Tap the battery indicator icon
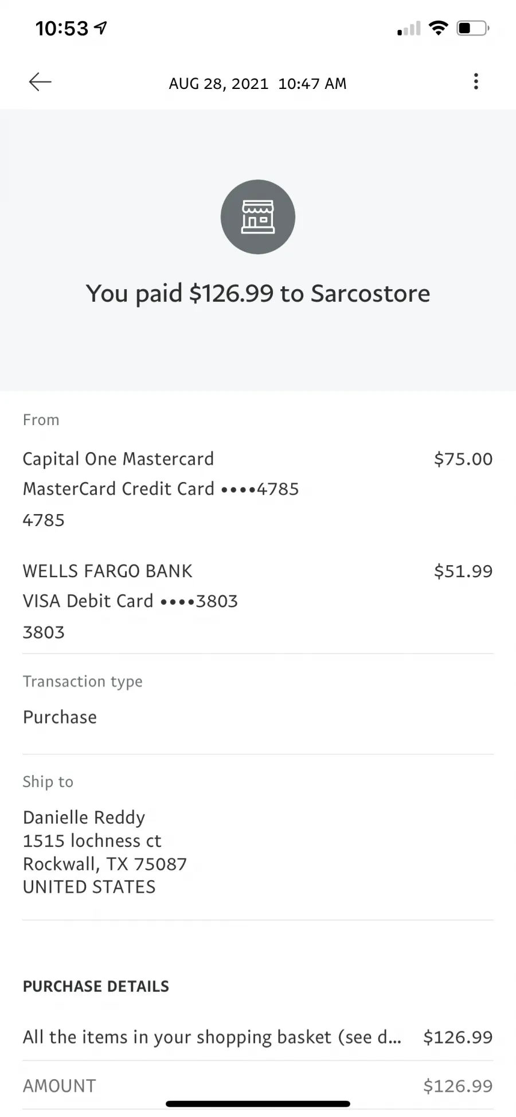Image resolution: width=516 pixels, height=1117 pixels. [x=473, y=28]
